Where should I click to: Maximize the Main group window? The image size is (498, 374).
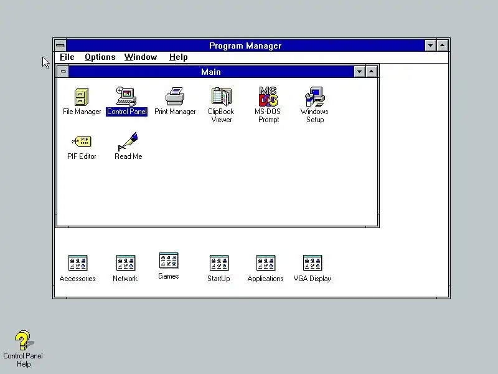(x=371, y=72)
